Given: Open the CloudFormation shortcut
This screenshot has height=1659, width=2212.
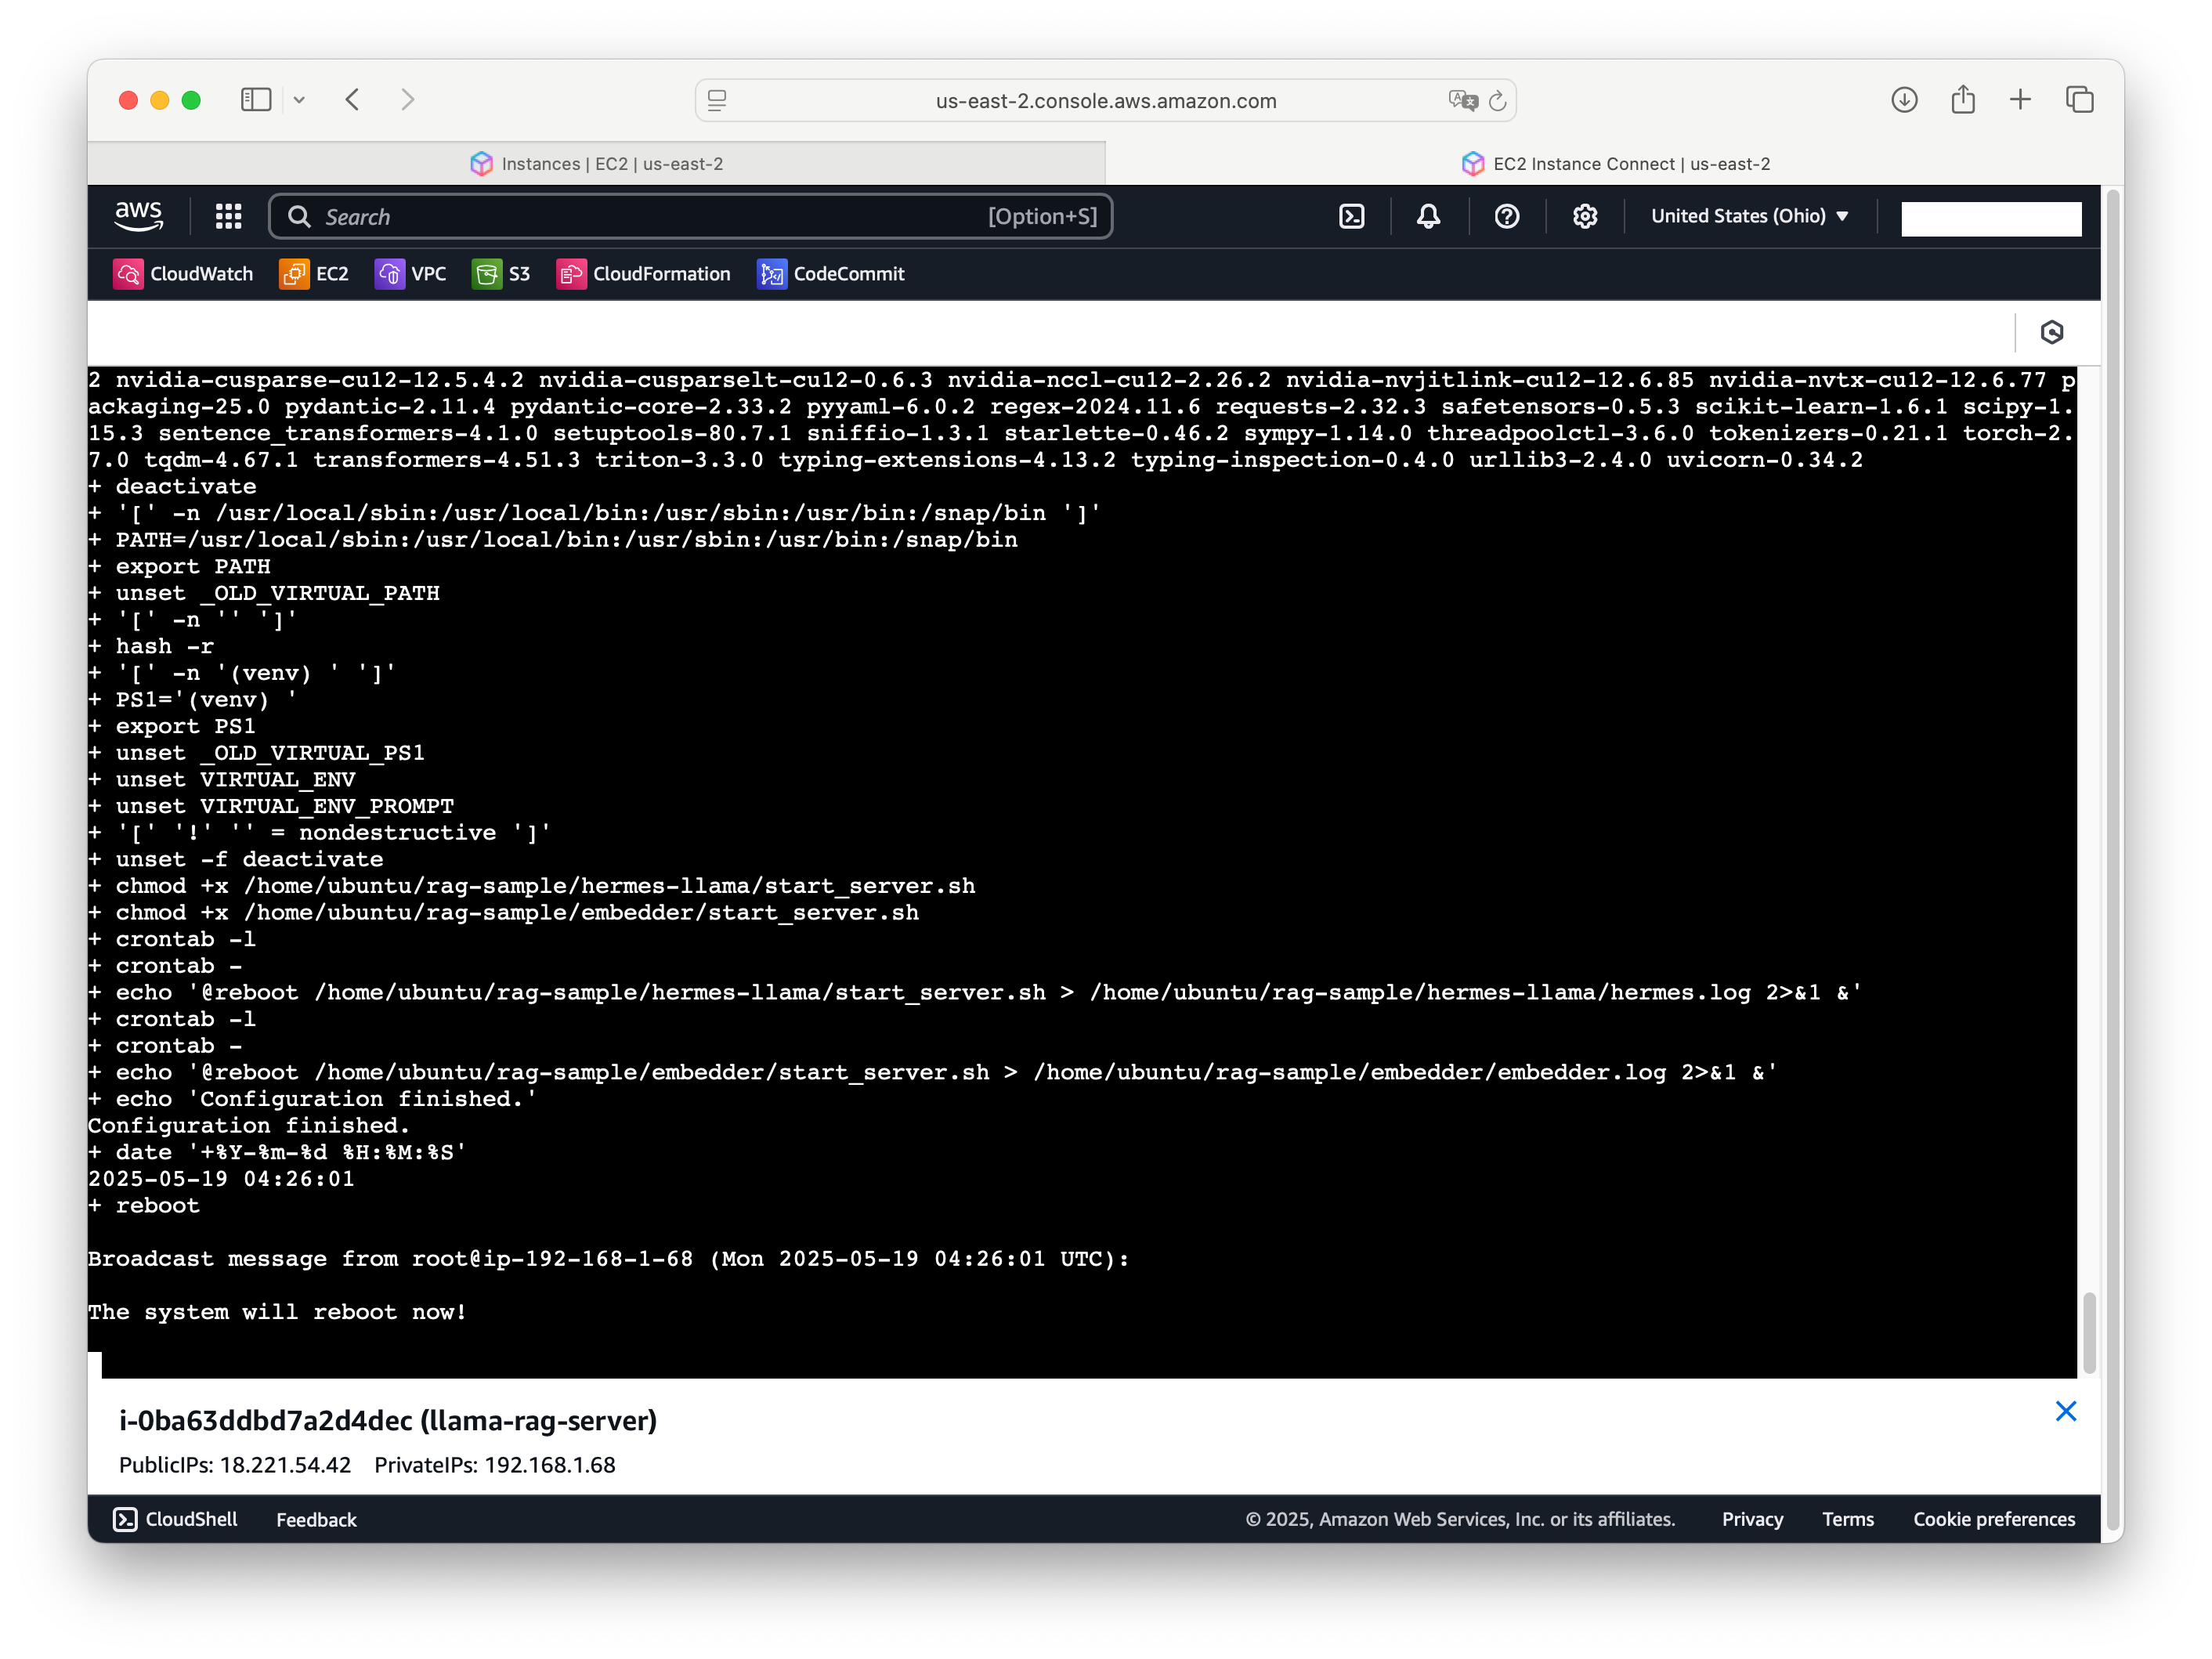Looking at the screenshot, I should (643, 274).
